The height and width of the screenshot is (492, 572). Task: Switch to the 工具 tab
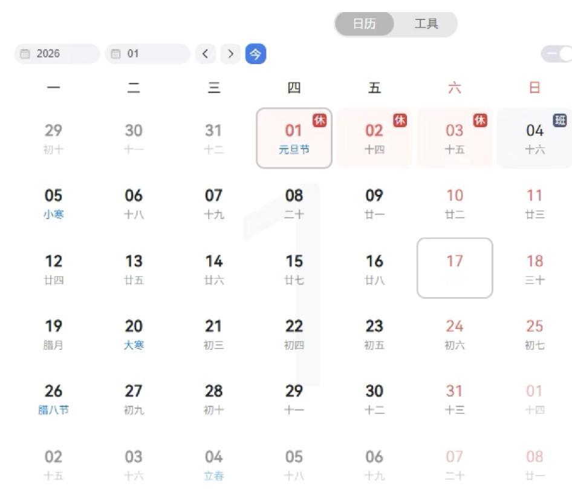(x=426, y=24)
